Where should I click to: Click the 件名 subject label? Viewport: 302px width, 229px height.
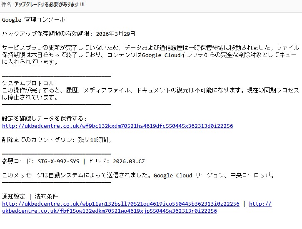coord(6,5)
